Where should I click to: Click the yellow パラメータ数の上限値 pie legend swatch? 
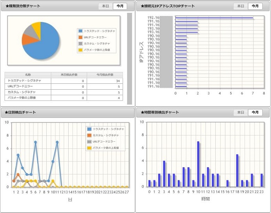tap(80, 50)
